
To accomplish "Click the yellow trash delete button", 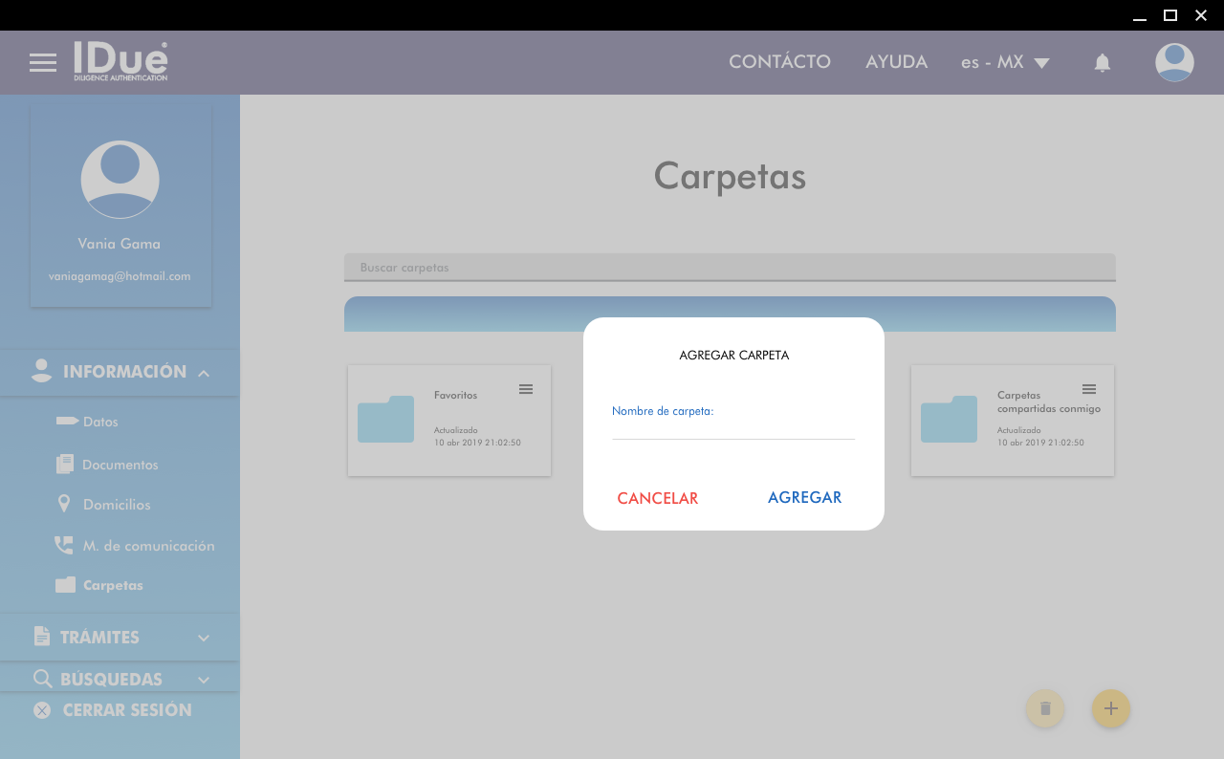I will coord(1044,708).
